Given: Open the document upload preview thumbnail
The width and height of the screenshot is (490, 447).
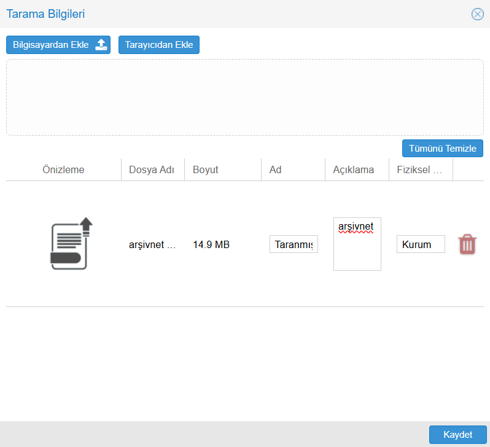Looking at the screenshot, I should tap(71, 244).
